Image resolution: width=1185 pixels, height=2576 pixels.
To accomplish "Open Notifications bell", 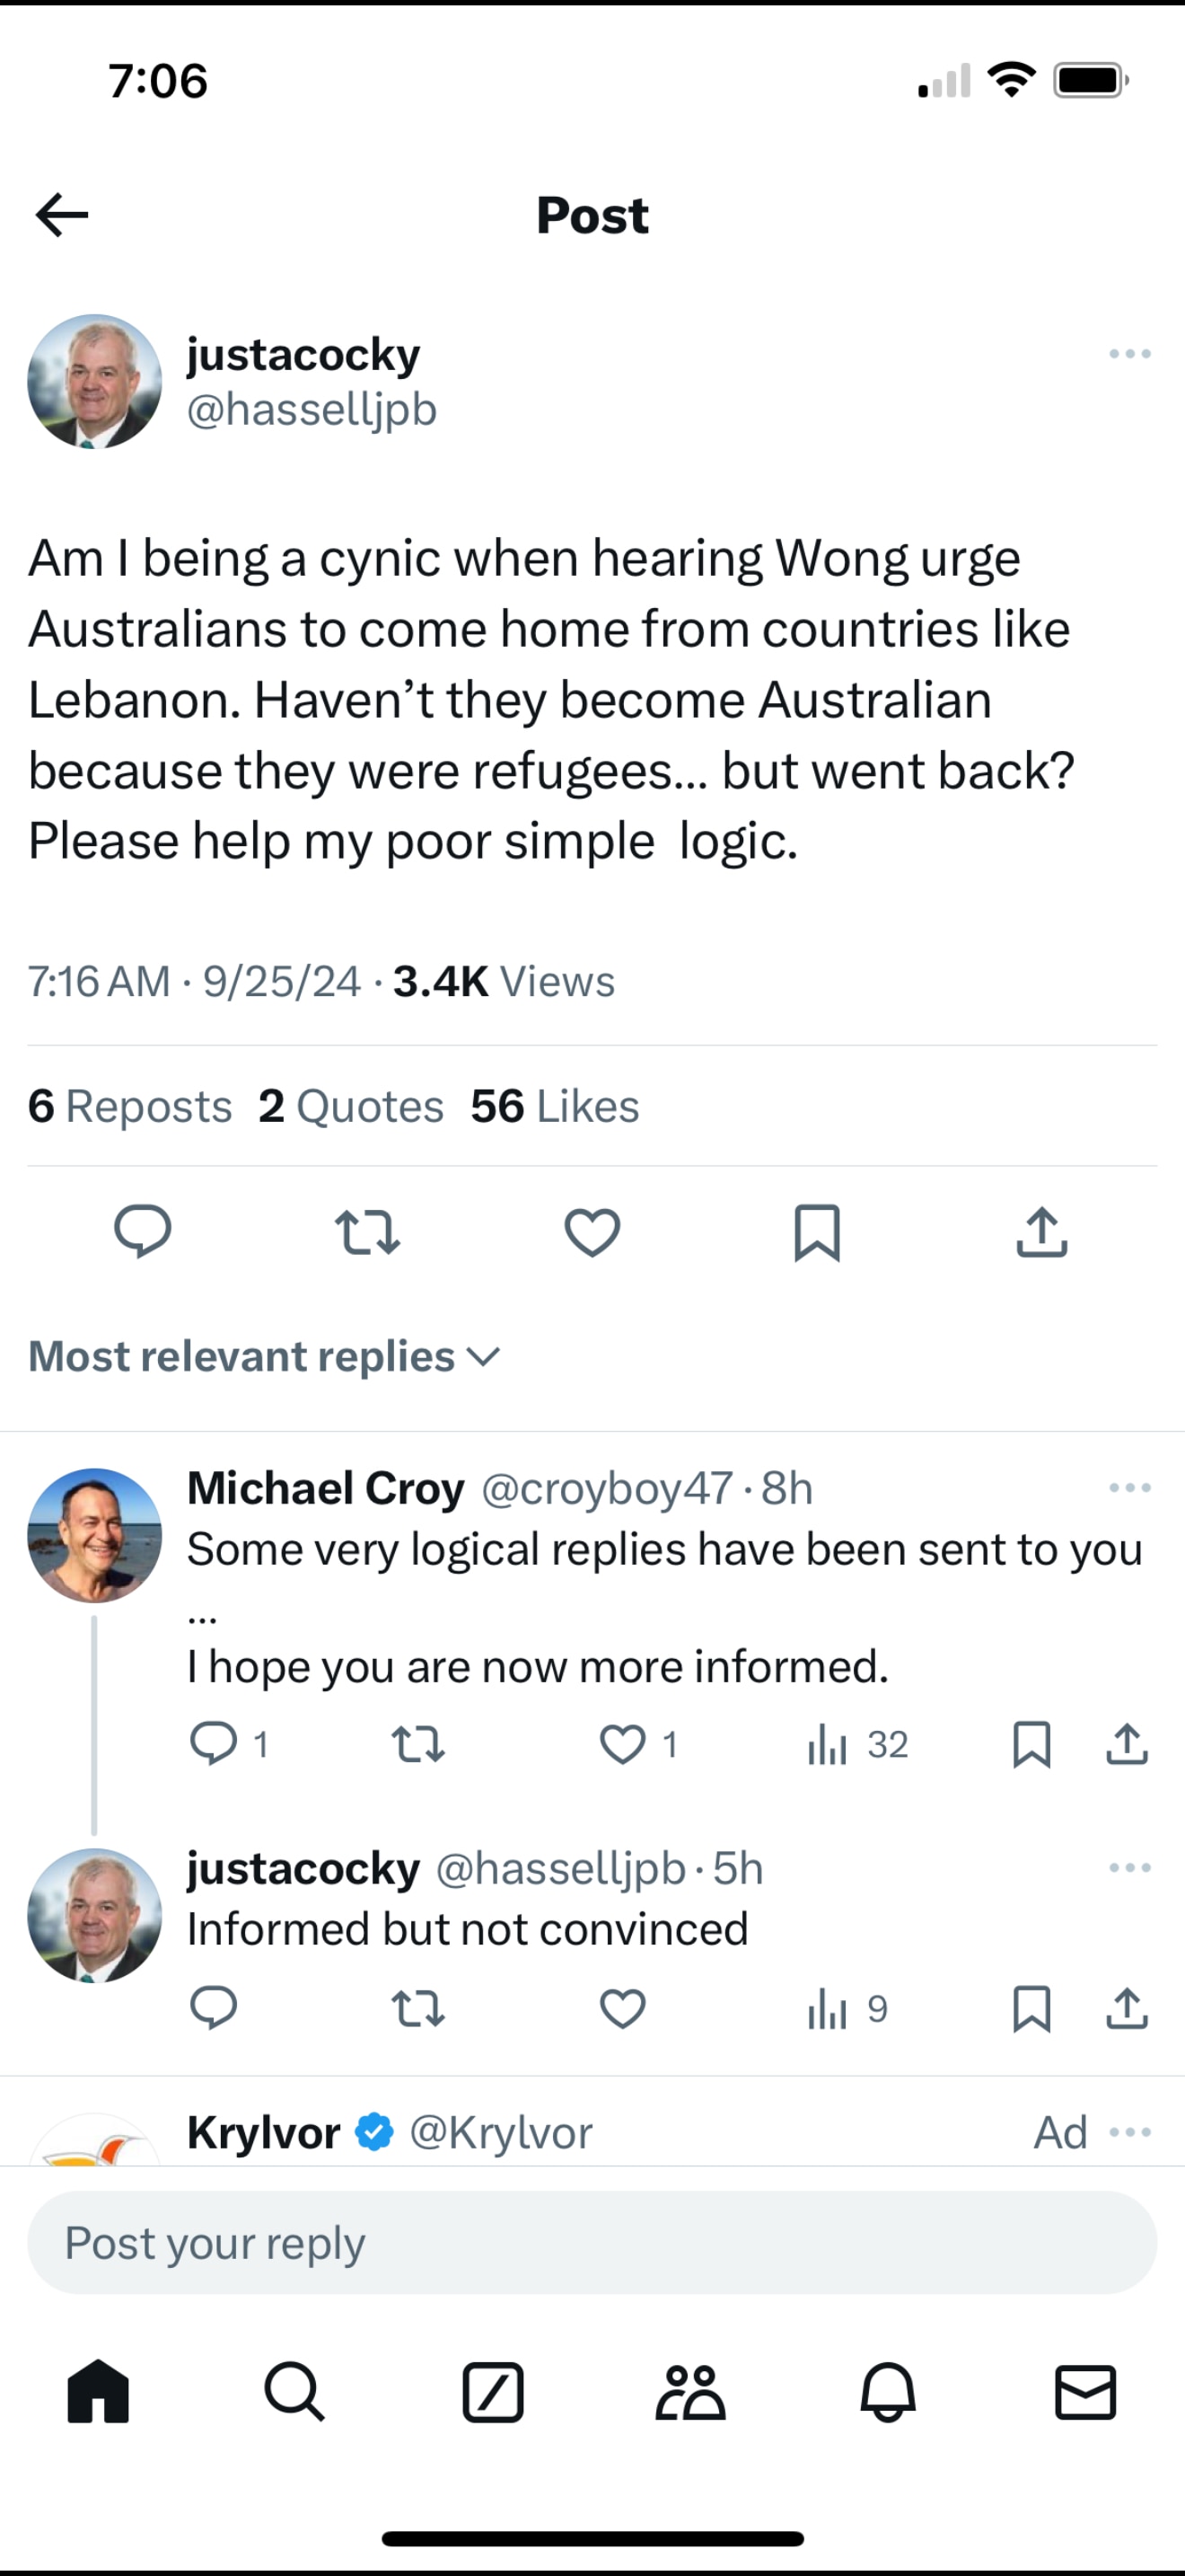I will 890,2394.
